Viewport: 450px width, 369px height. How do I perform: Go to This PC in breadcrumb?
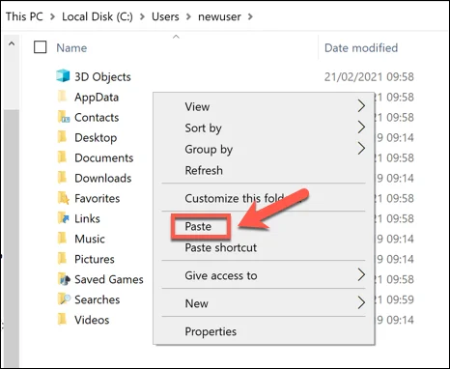pyautogui.click(x=24, y=16)
